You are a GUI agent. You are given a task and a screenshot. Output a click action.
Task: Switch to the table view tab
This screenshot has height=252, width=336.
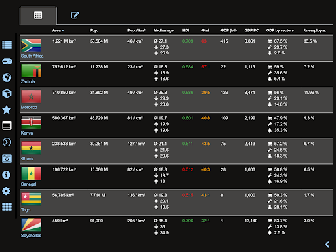38,15
